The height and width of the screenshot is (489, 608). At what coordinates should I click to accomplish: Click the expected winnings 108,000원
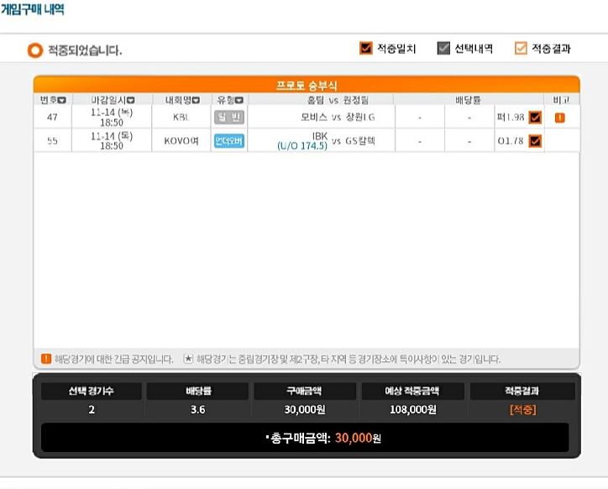pos(413,409)
